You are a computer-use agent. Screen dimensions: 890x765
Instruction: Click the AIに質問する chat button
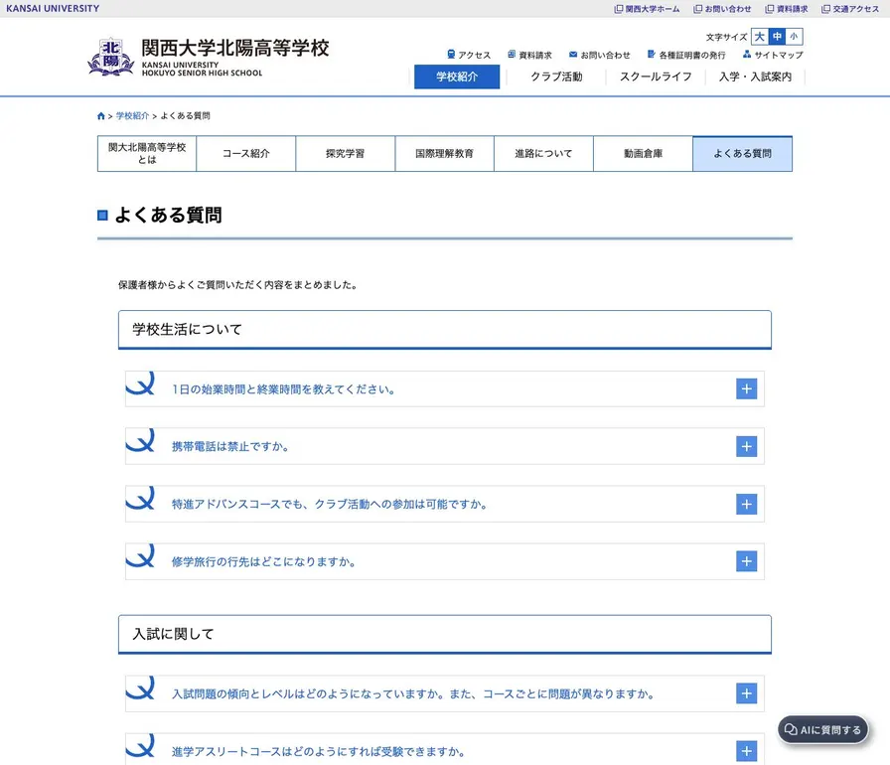click(x=823, y=730)
